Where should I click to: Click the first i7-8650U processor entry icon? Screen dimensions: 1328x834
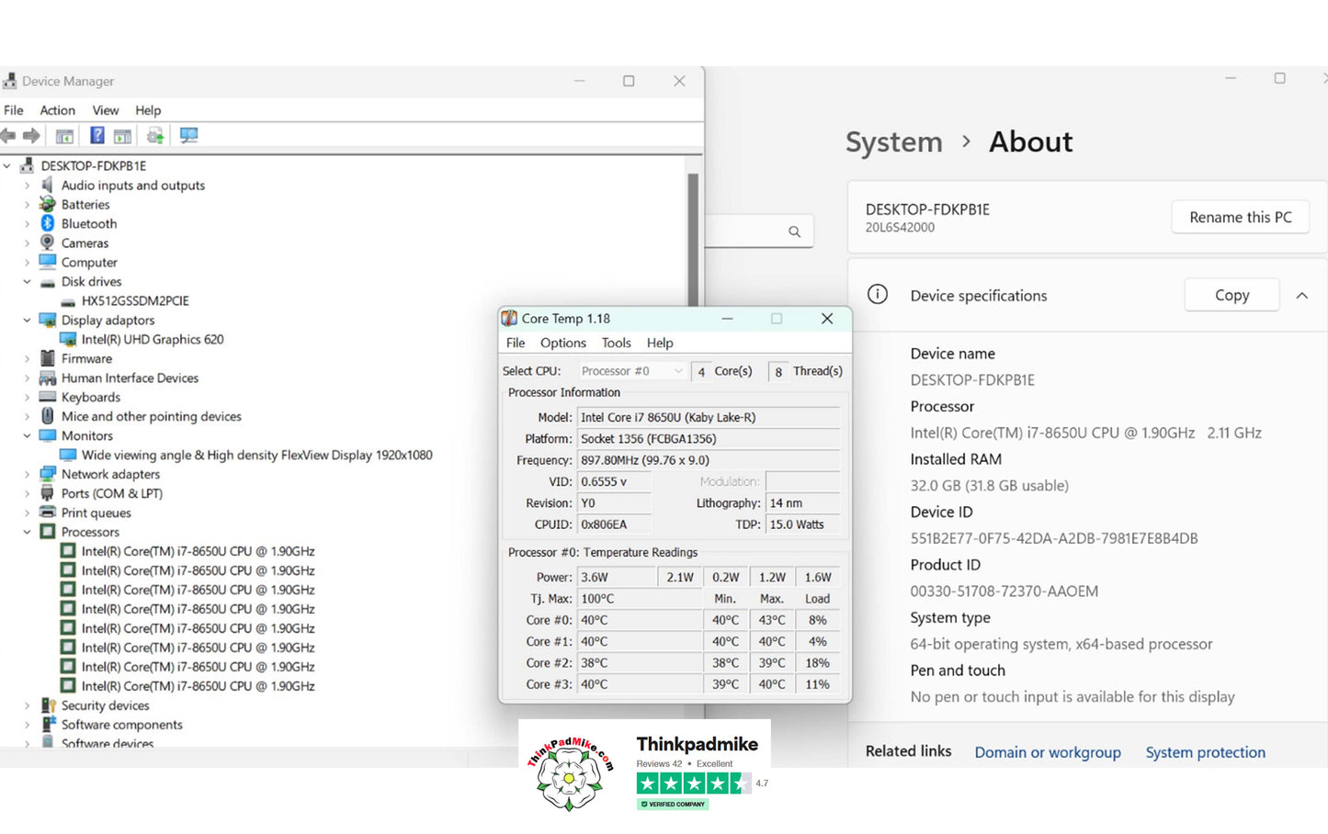pos(68,551)
